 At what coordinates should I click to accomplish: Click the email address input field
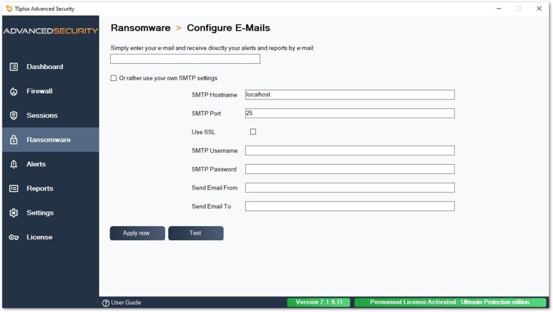pos(185,58)
